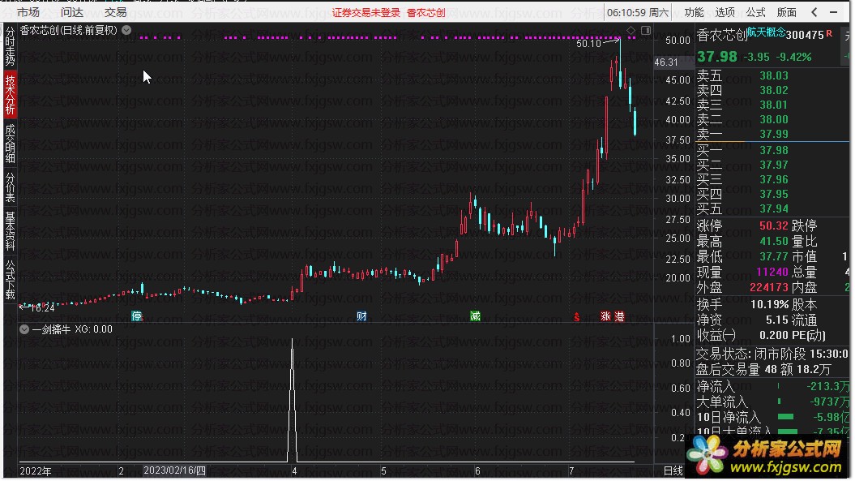Select 技术分析 sidebar tab
Viewport: 855px width, 481px height.
click(10, 94)
